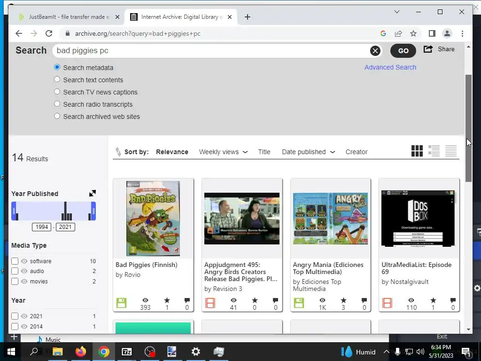The height and width of the screenshot is (361, 481).
Task: Expand the Year Published histogram
Action: pyautogui.click(x=93, y=193)
